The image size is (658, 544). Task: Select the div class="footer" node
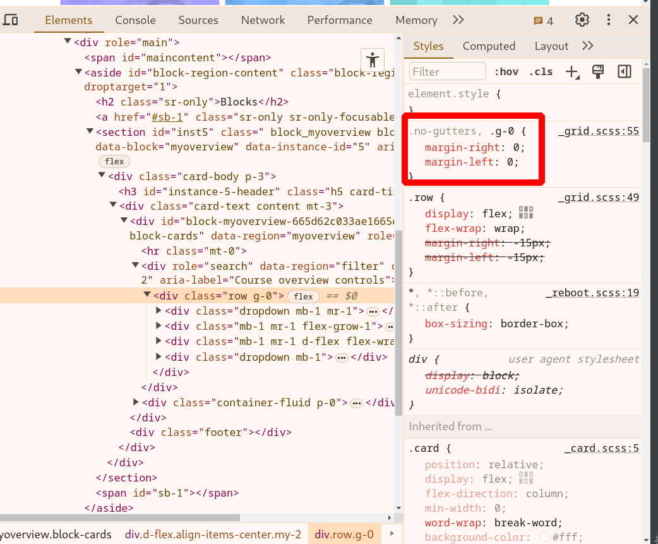coord(211,432)
